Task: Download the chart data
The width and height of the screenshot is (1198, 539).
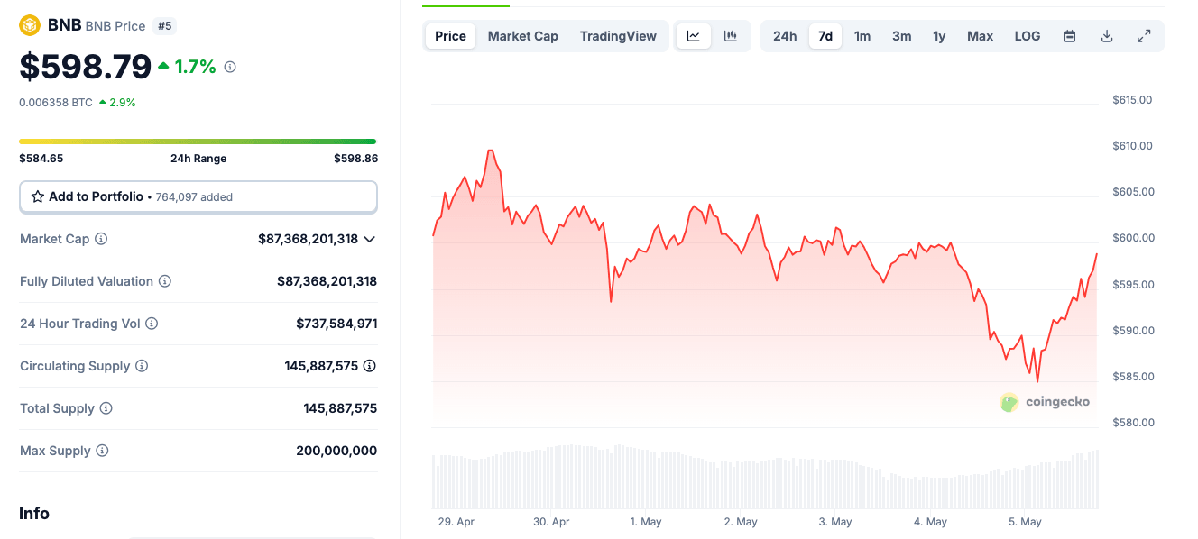Action: [x=1107, y=35]
